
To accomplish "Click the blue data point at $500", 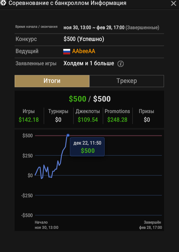I will [x=68, y=135].
